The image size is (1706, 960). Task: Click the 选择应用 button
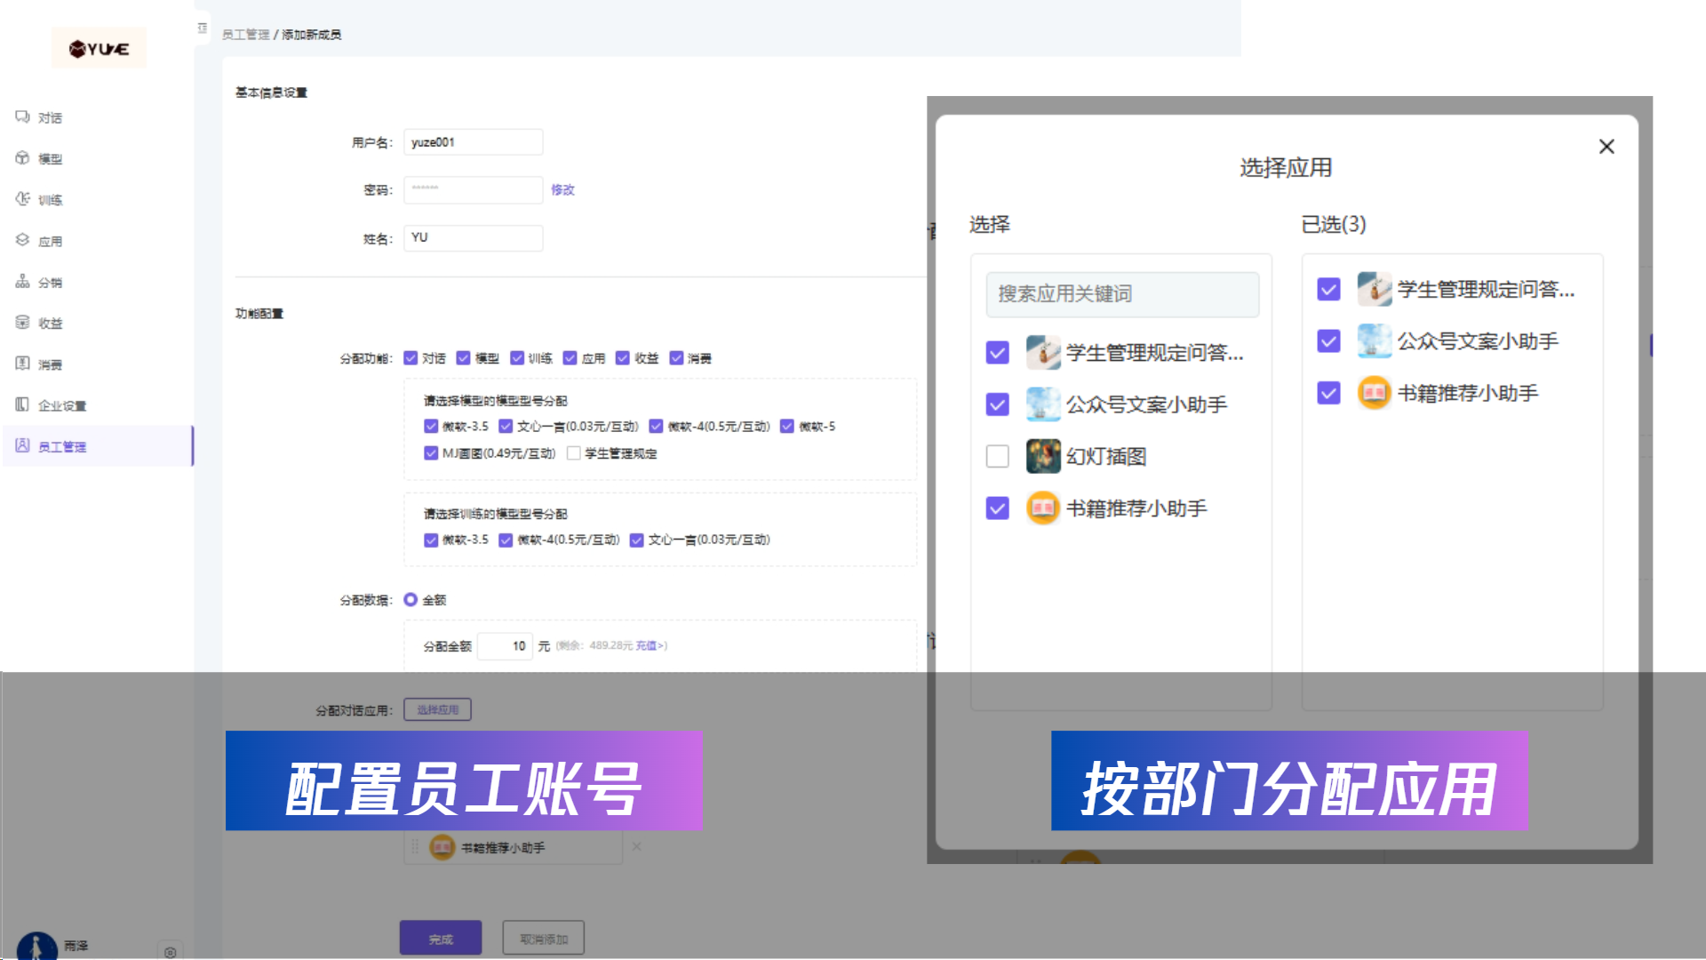437,709
